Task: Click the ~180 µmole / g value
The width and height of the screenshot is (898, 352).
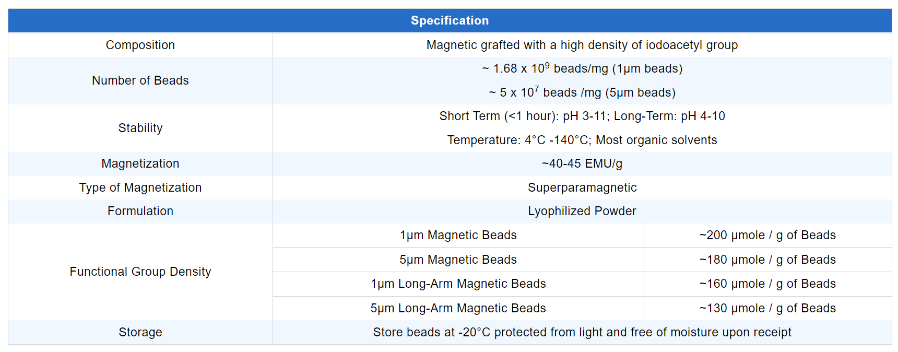Action: (x=767, y=260)
